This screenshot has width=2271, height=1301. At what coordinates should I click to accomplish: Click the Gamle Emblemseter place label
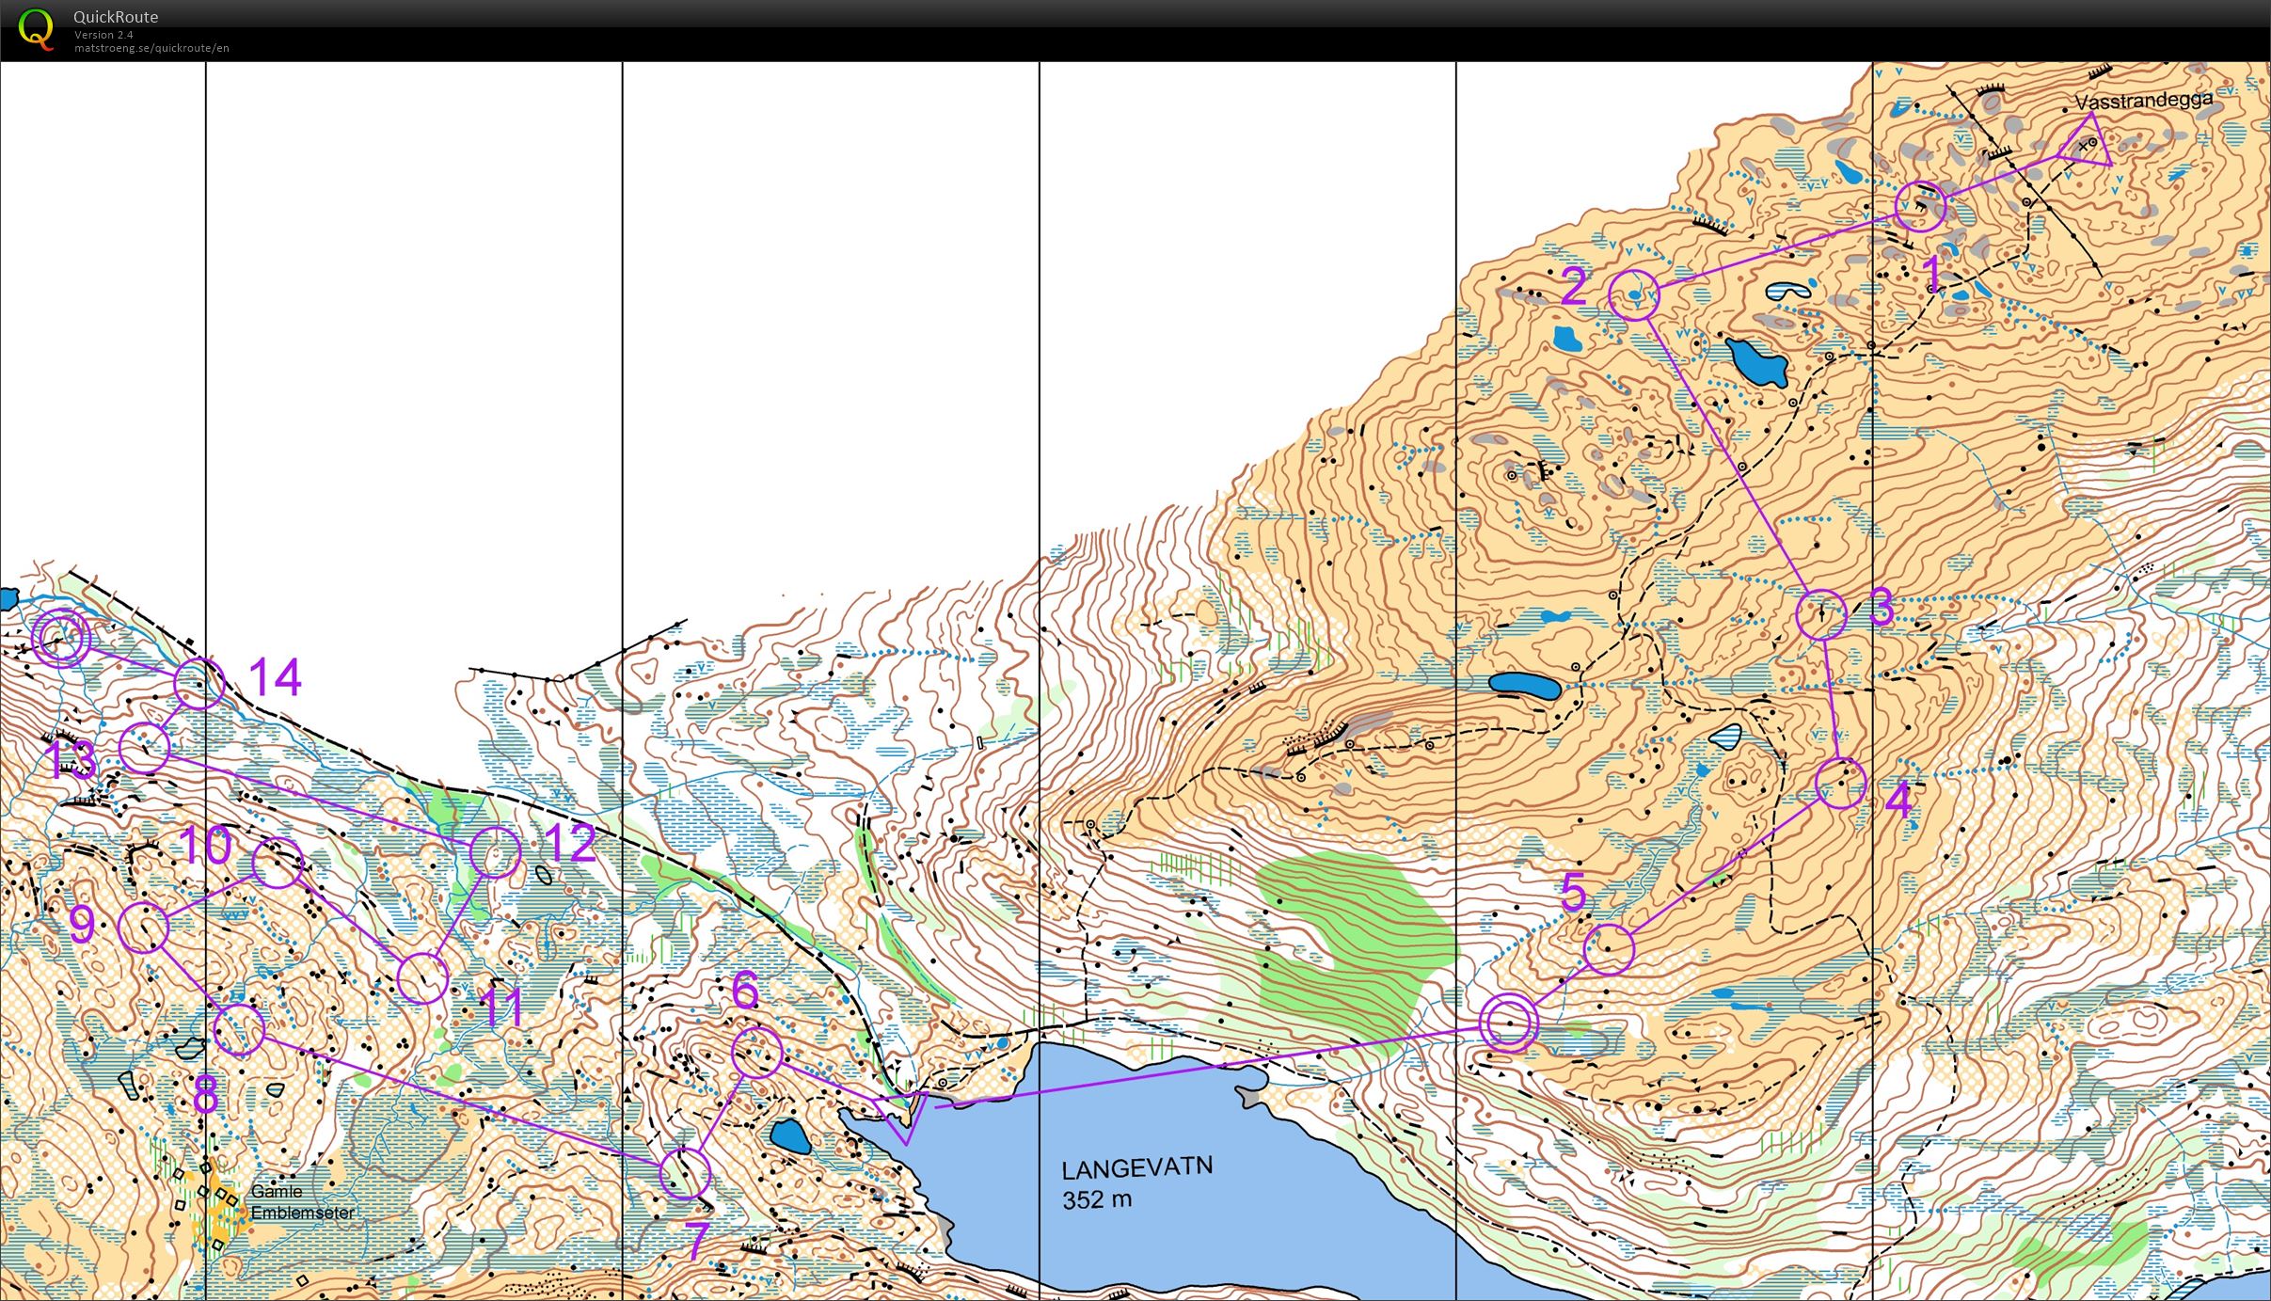point(303,1202)
